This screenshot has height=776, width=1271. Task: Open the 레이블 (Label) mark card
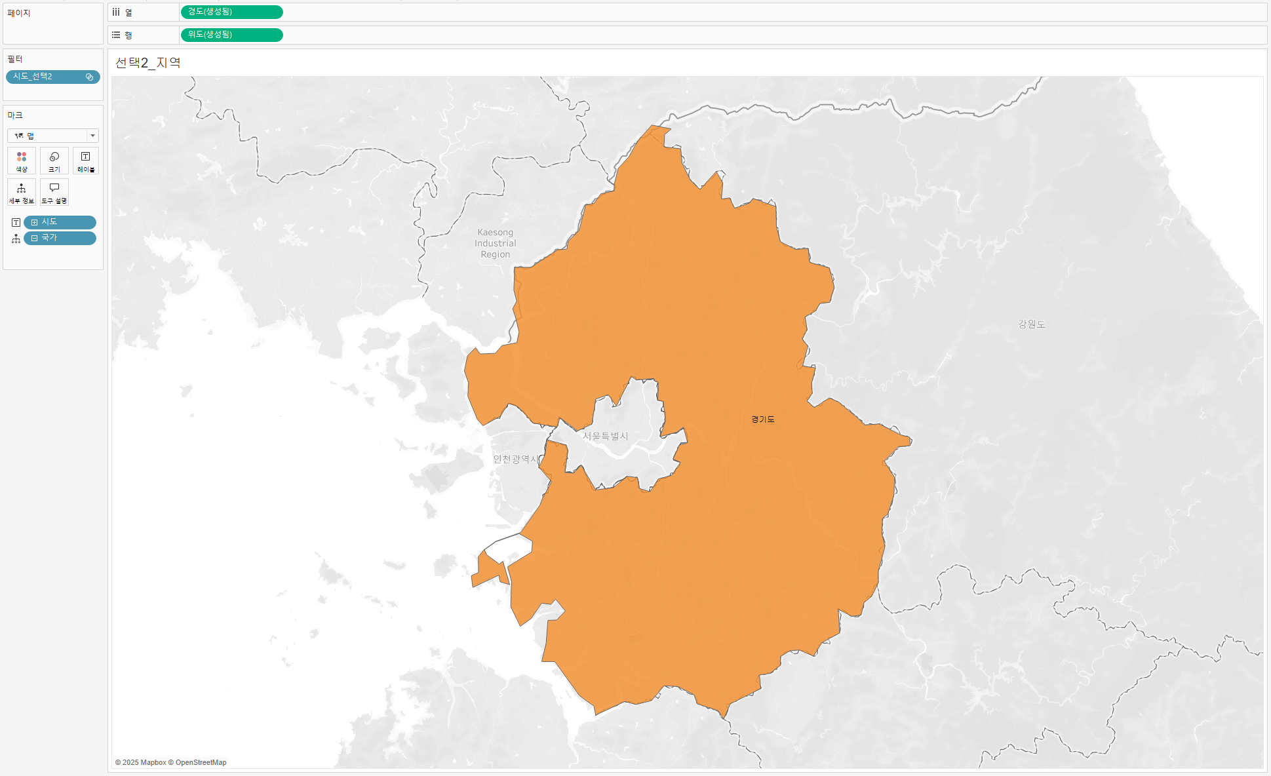click(86, 160)
